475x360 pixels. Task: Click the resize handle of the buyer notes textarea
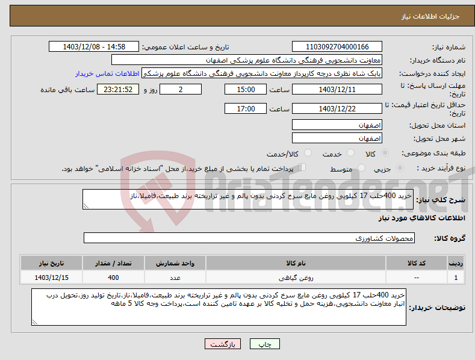tap(35, 322)
